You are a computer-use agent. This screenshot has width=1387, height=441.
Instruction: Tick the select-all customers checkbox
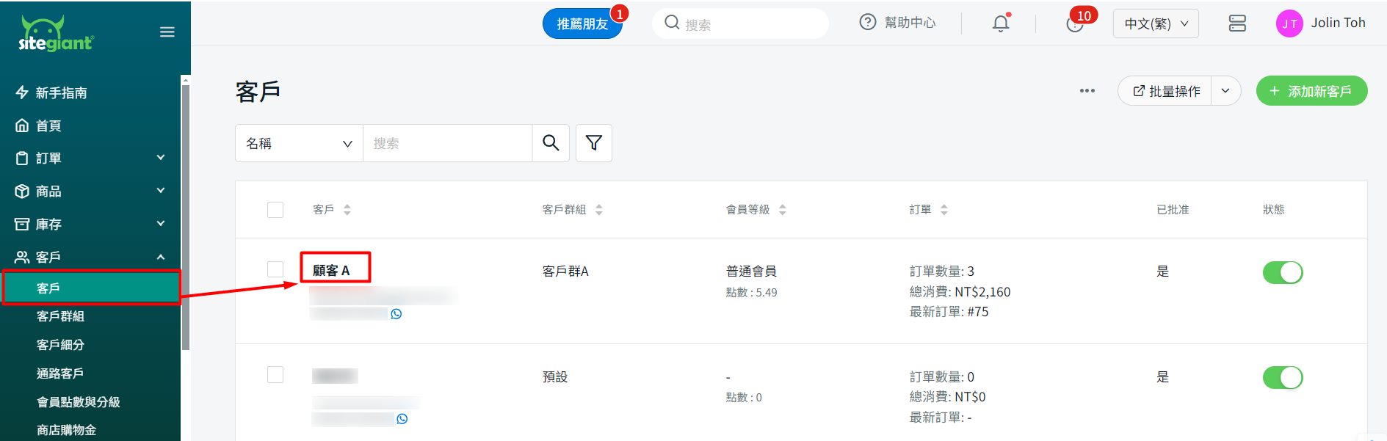(x=275, y=210)
